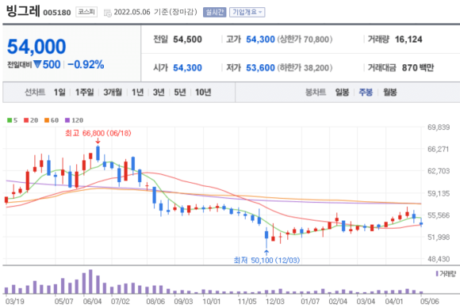Click the 69,839 y-axis price label
460x308 pixels.
pyautogui.click(x=439, y=127)
